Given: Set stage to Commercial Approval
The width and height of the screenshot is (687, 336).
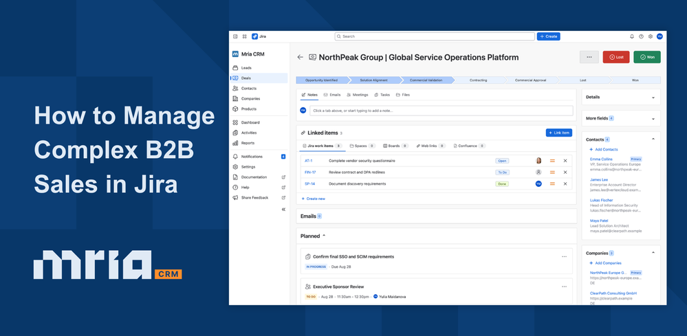Looking at the screenshot, I should pos(530,80).
